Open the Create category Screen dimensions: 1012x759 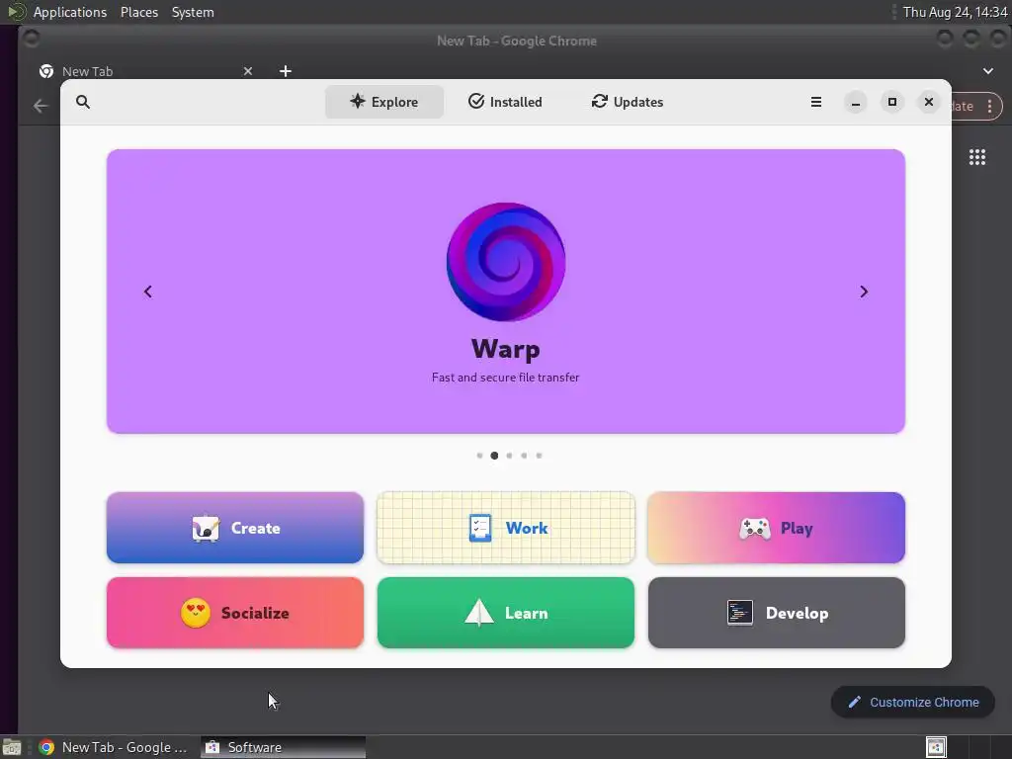[x=235, y=528]
